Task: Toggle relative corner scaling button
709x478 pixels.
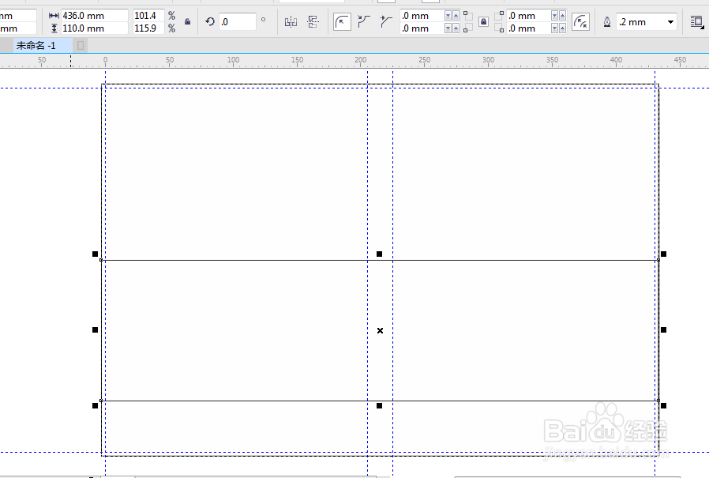Action: point(580,22)
